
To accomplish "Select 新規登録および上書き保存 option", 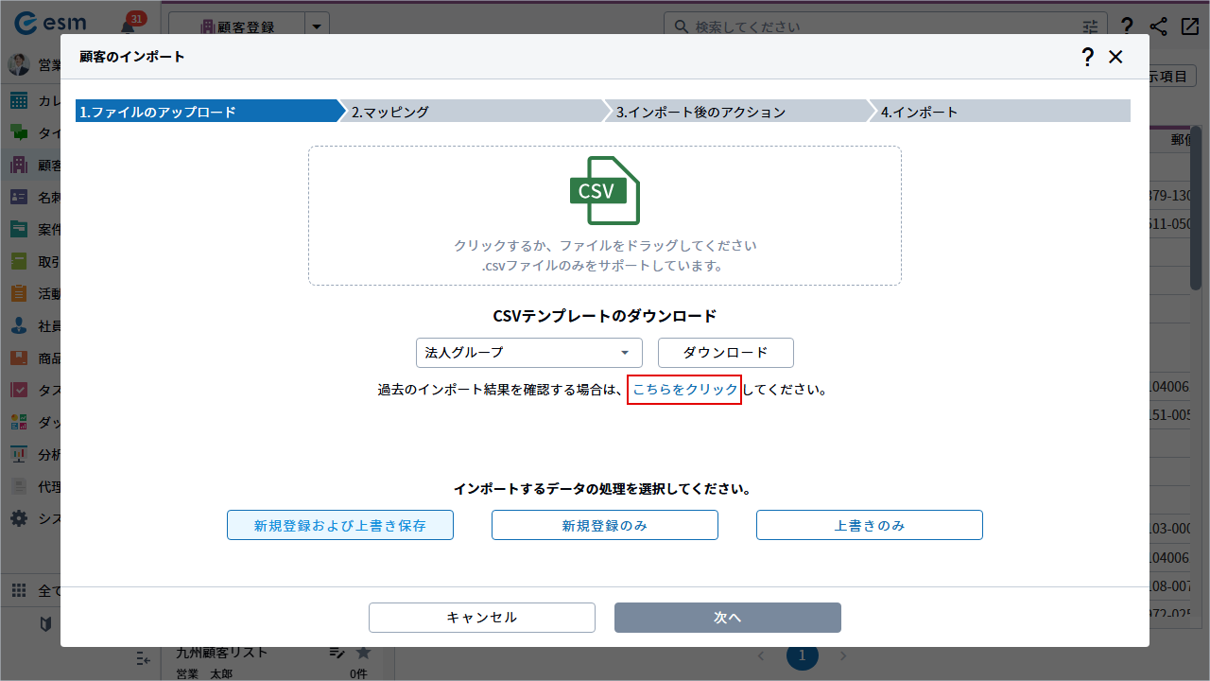I will click(340, 525).
